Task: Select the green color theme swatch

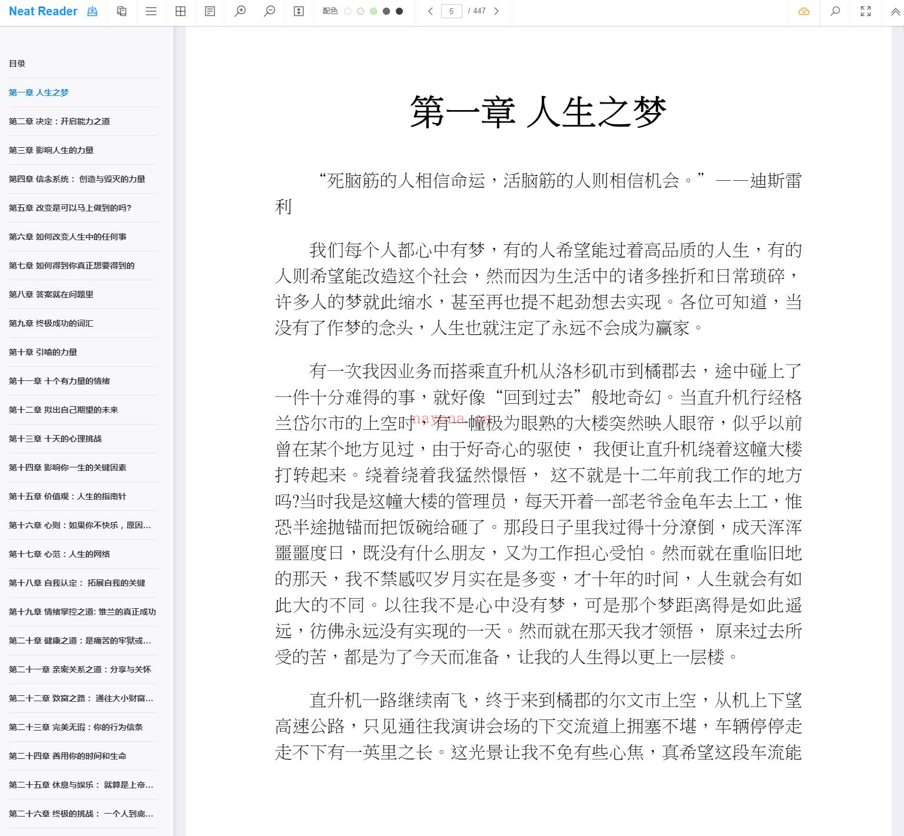Action: (x=373, y=11)
